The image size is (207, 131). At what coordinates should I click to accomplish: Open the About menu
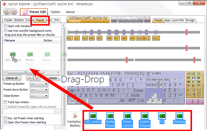(x=70, y=12)
